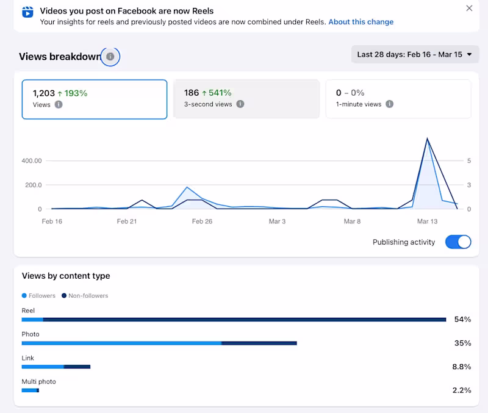The height and width of the screenshot is (413, 488).
Task: Switch to the 1-minute views tab
Action: 398,99
